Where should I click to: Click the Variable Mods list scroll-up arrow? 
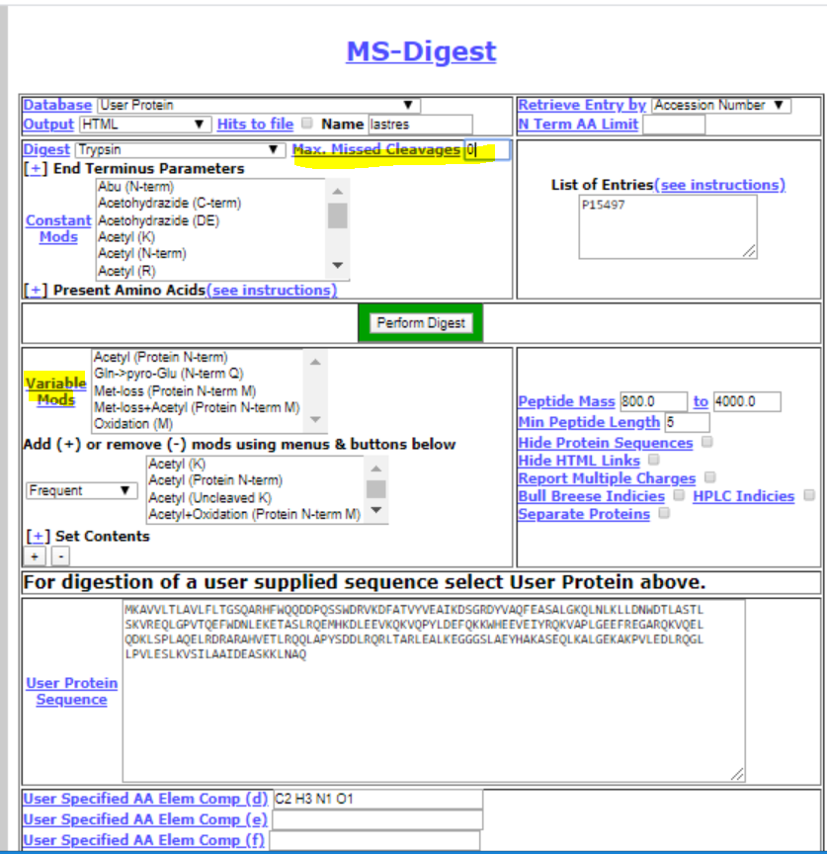[x=315, y=362]
